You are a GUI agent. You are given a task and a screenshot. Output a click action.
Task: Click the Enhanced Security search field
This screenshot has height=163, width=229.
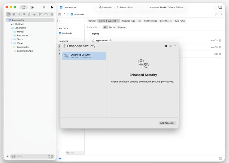[114, 46]
